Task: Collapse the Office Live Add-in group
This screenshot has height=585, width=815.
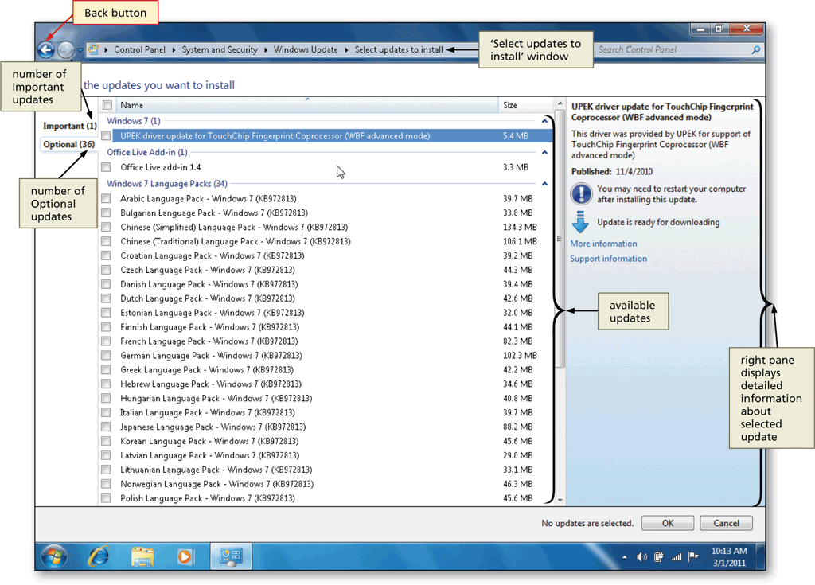Action: pos(544,152)
